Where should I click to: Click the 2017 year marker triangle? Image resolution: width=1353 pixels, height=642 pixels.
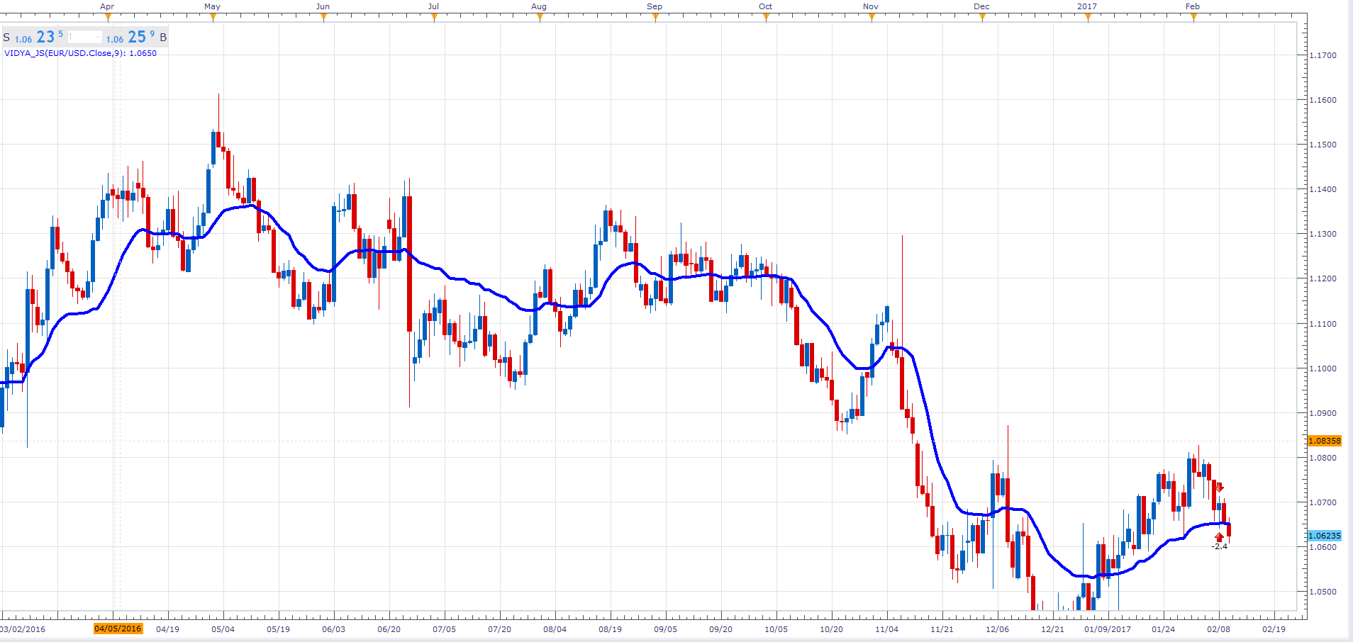click(x=1088, y=18)
